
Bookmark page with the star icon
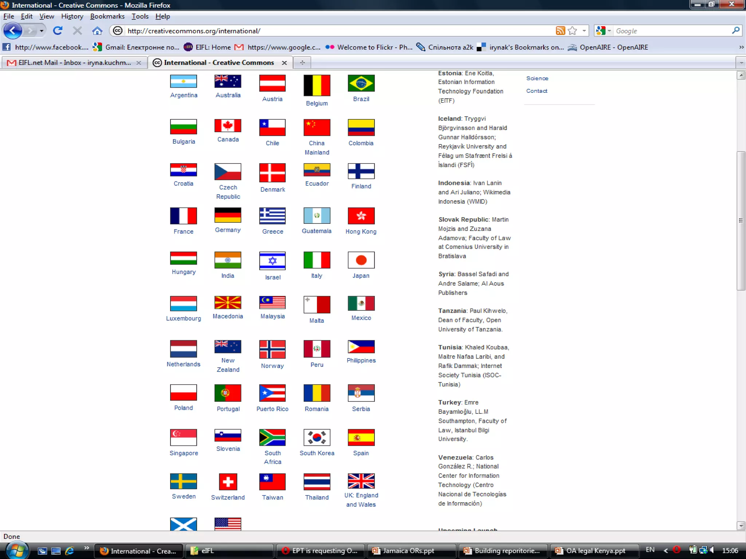572,31
